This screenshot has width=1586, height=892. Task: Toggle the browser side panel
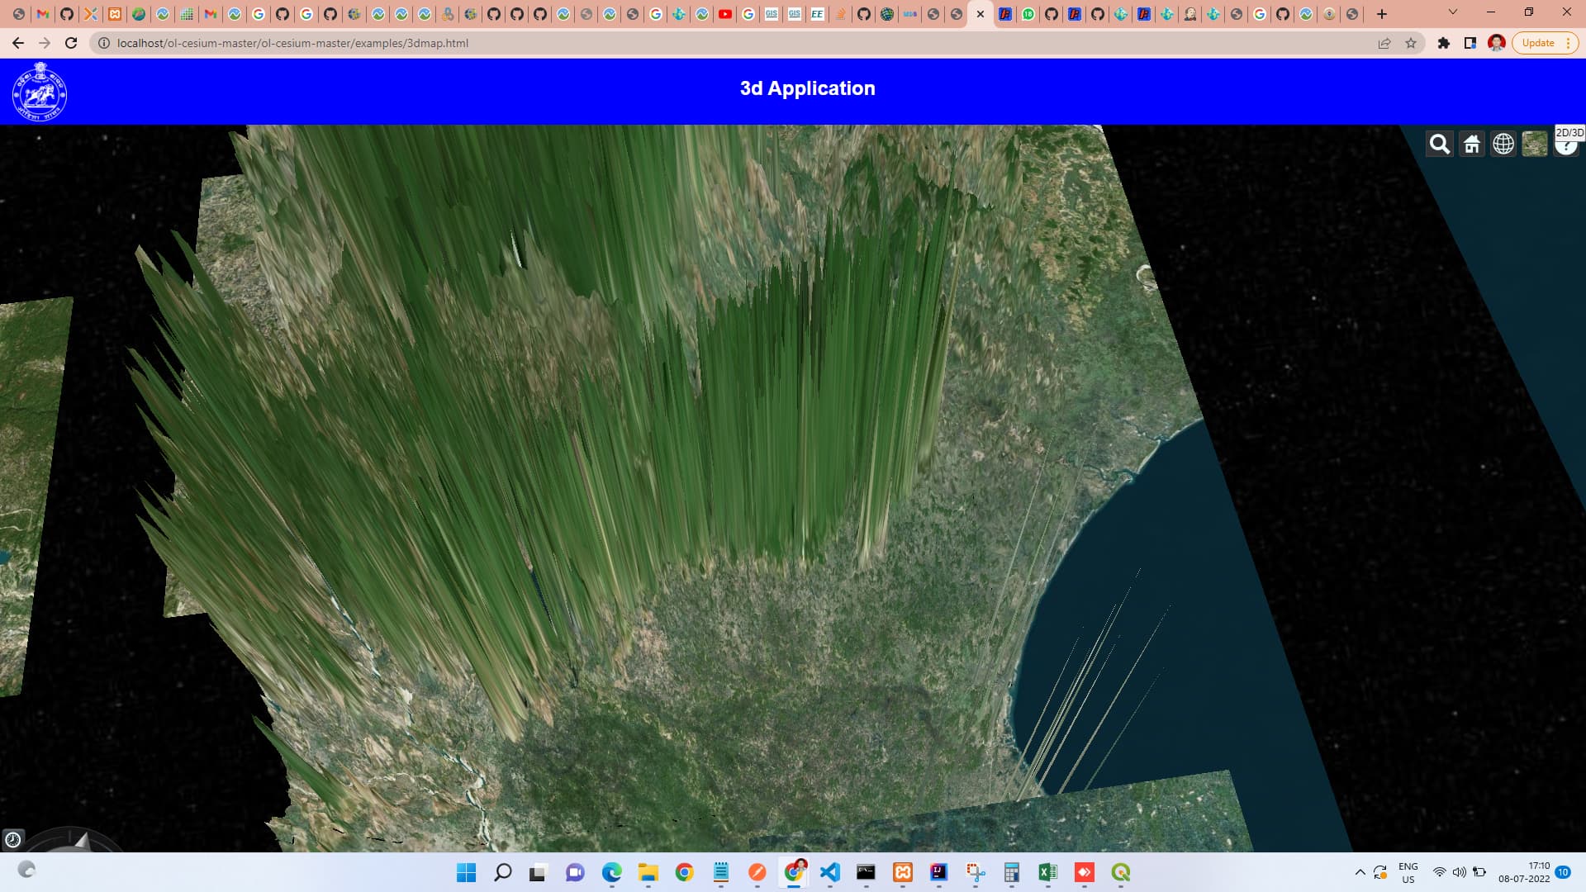1470,43
